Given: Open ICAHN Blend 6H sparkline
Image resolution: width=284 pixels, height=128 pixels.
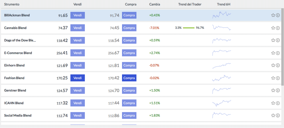Looking at the screenshot, I should coord(222,103).
